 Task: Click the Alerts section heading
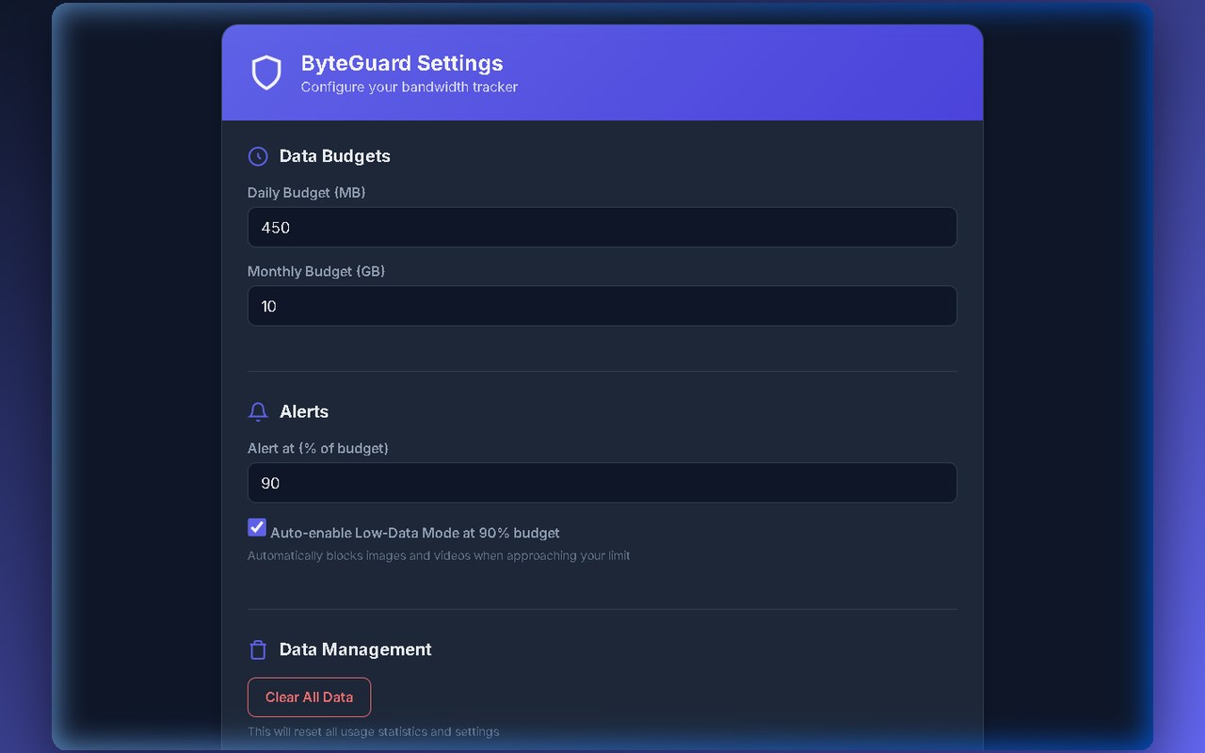pyautogui.click(x=304, y=412)
